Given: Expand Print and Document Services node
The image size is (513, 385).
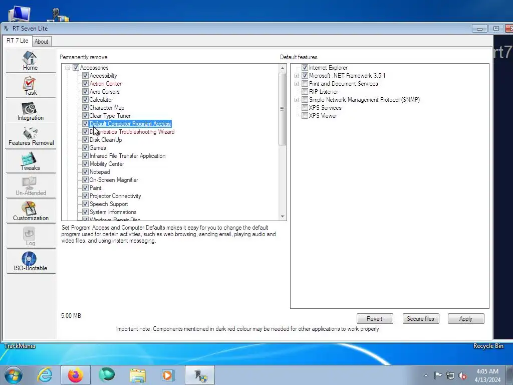Looking at the screenshot, I should (297, 84).
